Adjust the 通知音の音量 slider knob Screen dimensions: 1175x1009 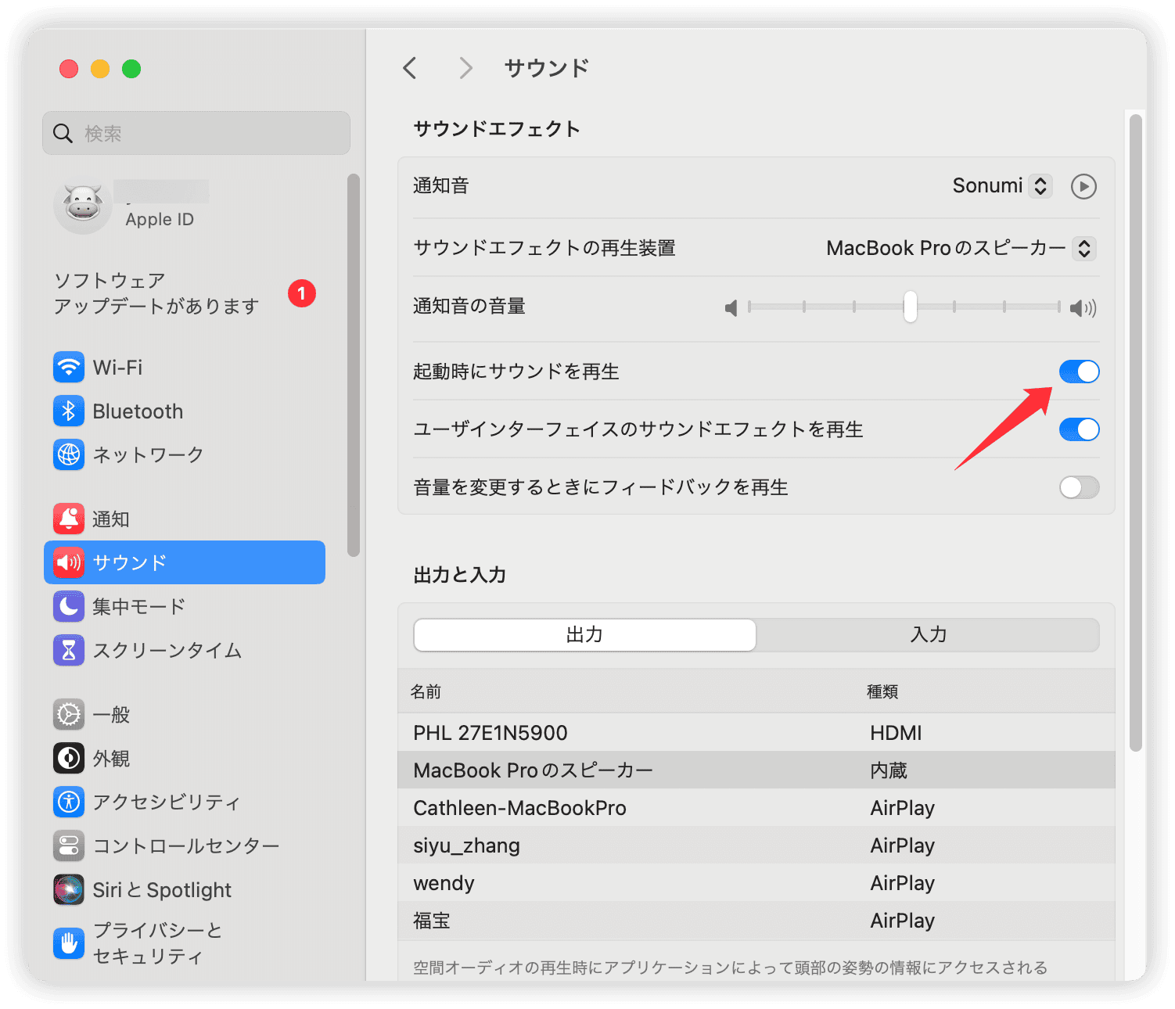[910, 307]
